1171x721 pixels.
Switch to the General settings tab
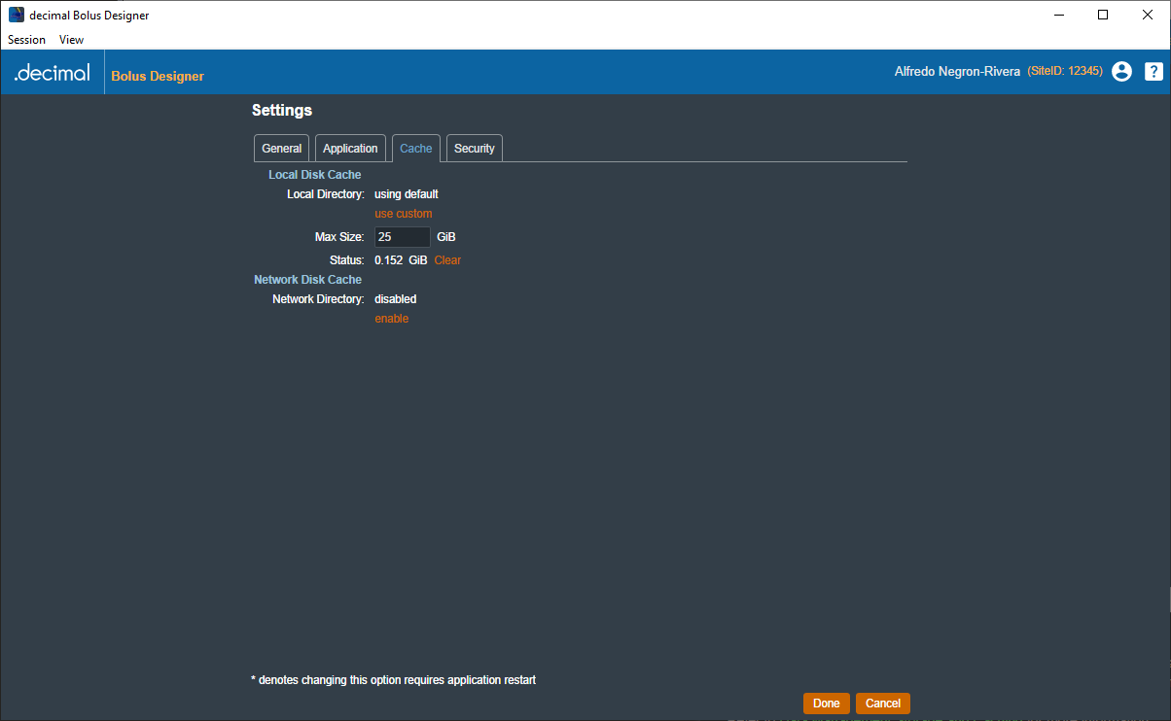tap(282, 149)
